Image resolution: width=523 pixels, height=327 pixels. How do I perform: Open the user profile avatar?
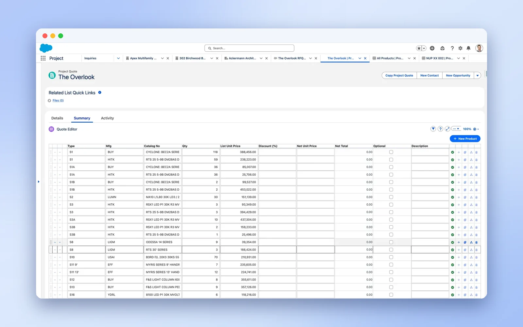479,48
